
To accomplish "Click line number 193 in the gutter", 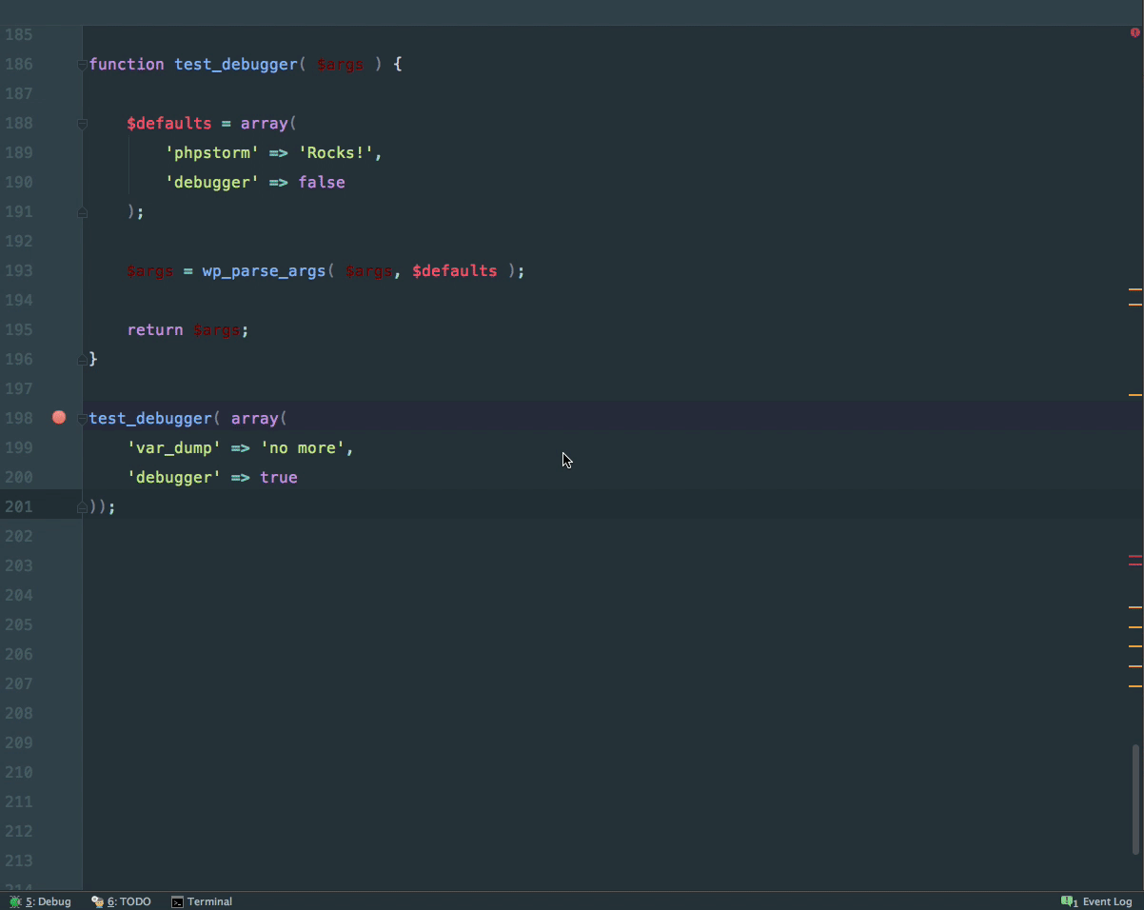I will [x=19, y=270].
